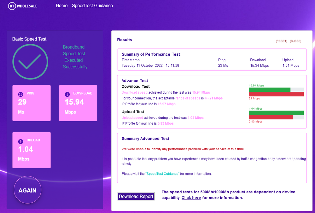
Task: Click the pink 'Download speed' link
Action: point(134,92)
